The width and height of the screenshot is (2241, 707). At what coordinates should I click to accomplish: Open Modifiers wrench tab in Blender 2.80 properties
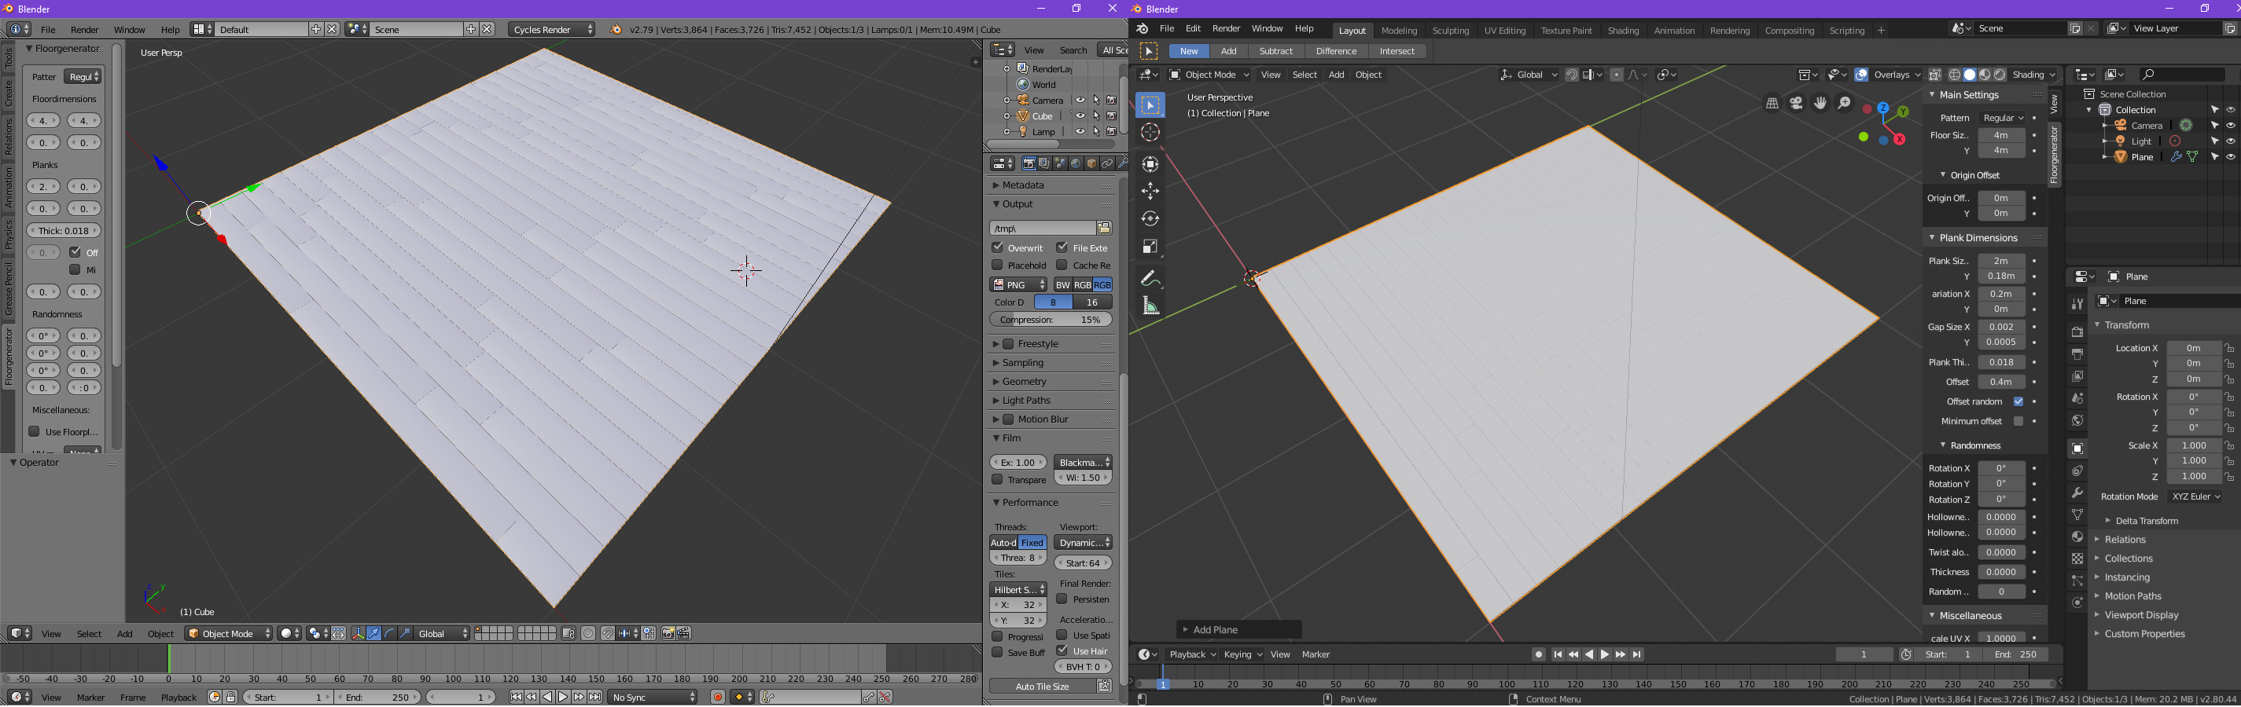[x=2077, y=493]
